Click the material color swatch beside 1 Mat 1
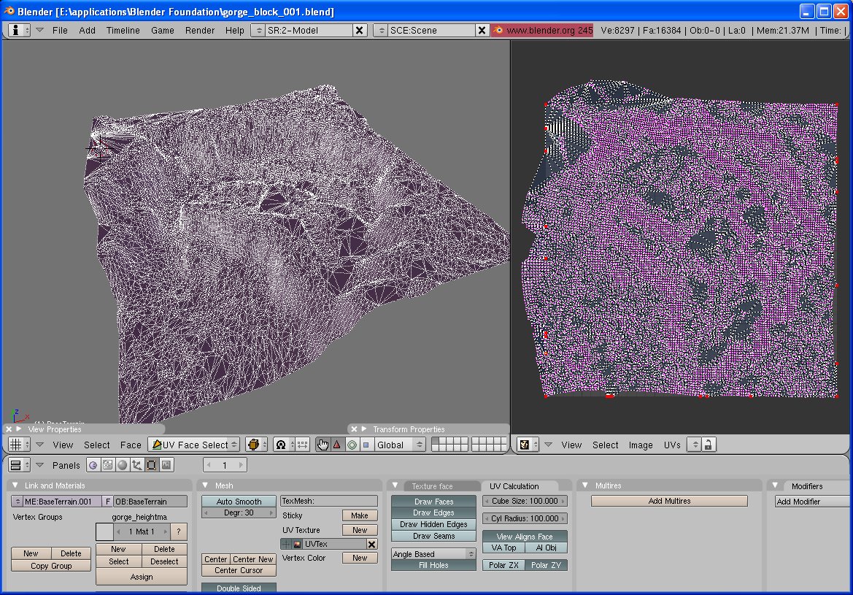This screenshot has width=853, height=595. coord(104,531)
